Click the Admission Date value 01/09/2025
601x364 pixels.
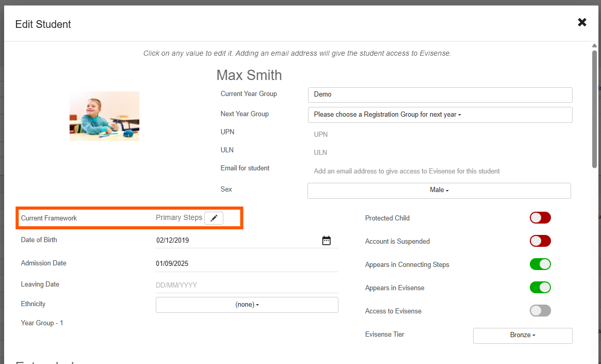tap(172, 263)
